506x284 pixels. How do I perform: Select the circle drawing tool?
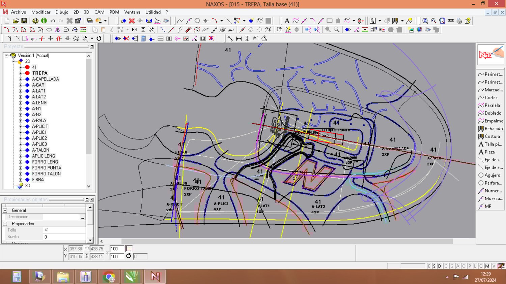197,21
